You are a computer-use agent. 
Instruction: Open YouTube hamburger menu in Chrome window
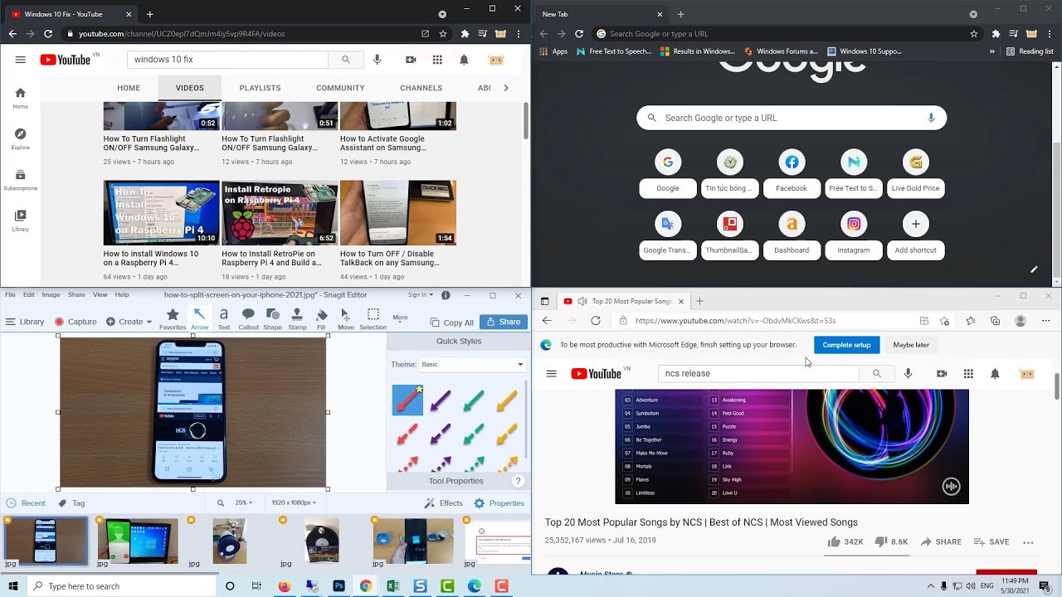point(21,60)
